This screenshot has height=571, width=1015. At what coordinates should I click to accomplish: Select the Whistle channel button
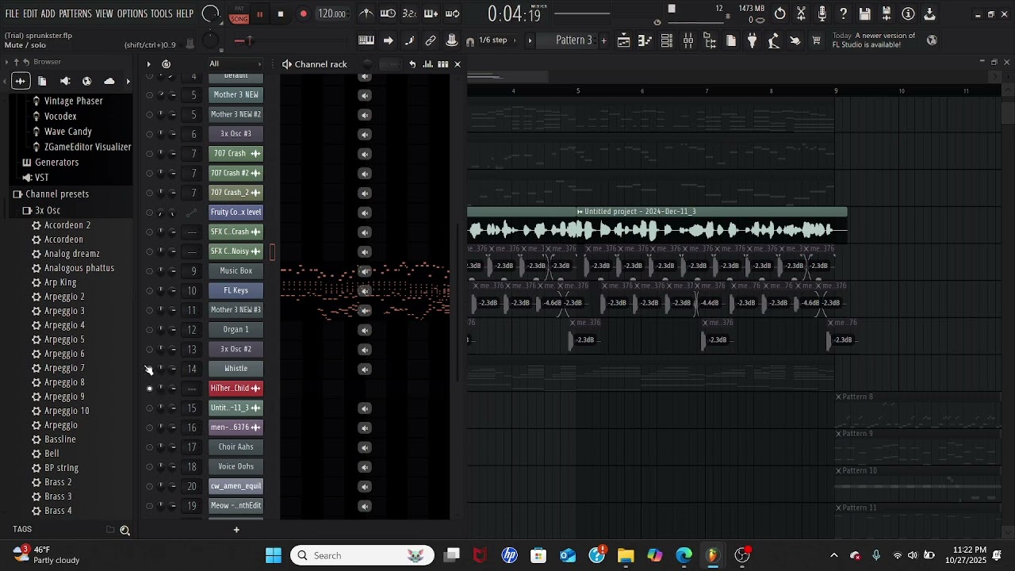click(x=236, y=369)
